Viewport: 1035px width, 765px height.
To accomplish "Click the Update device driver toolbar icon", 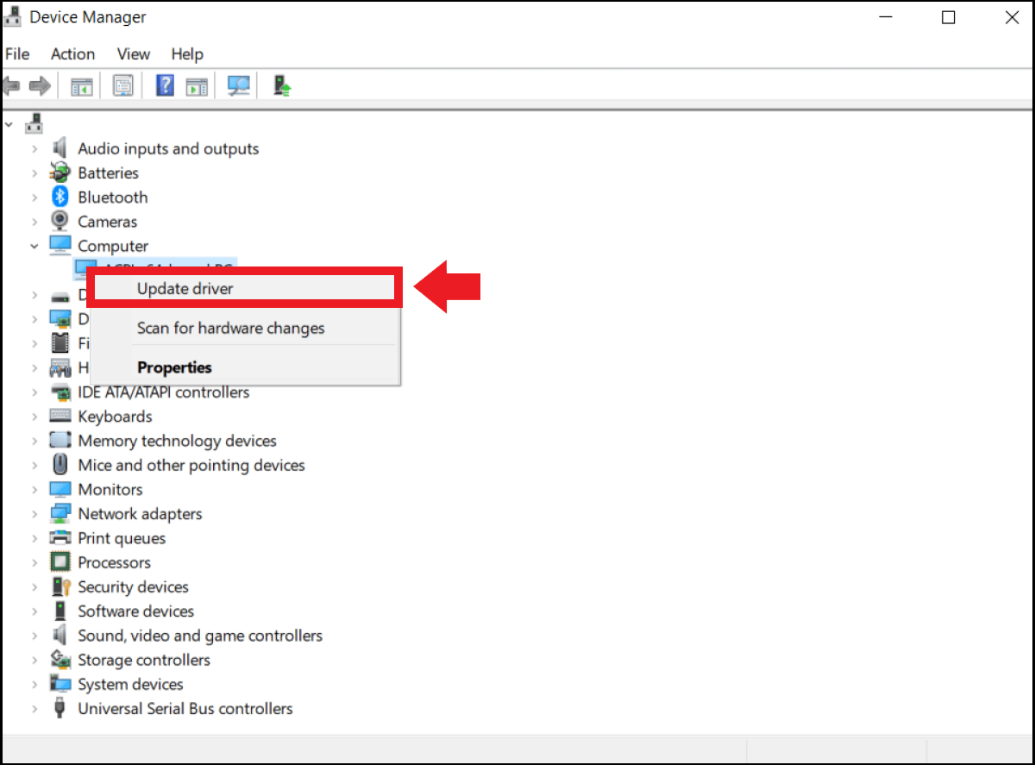I will 282,86.
